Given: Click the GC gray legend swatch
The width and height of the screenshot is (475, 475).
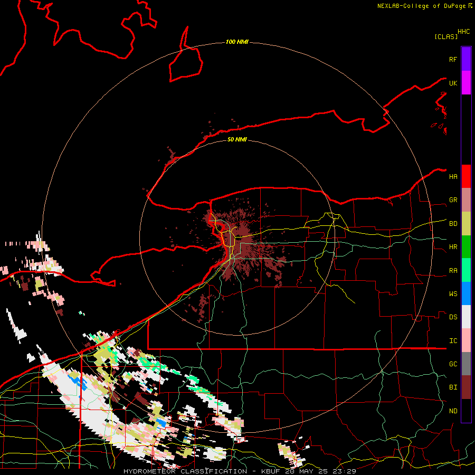Looking at the screenshot, I should [x=466, y=364].
